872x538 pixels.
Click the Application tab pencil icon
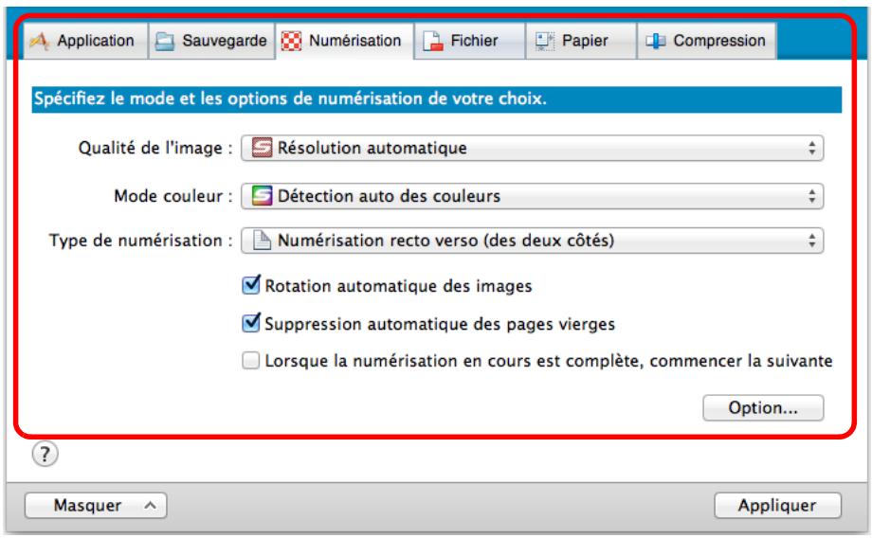point(37,42)
